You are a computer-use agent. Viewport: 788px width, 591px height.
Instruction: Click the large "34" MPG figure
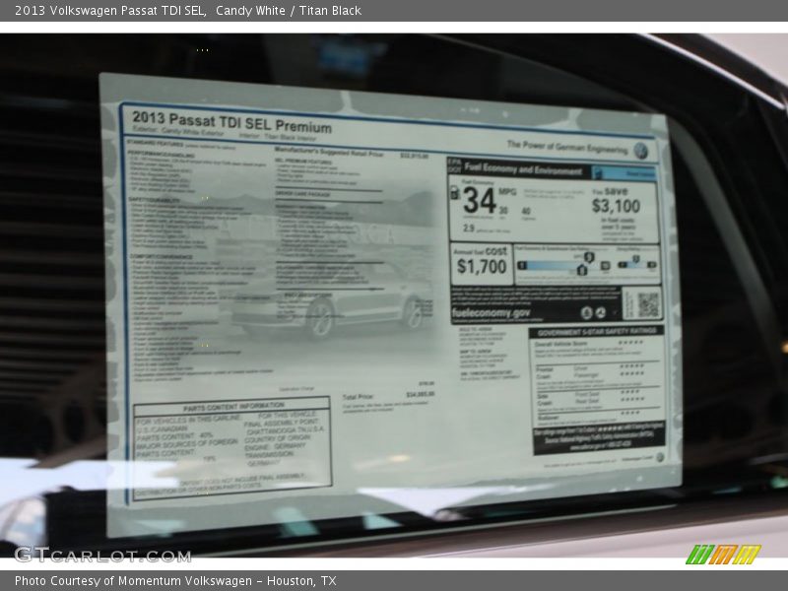click(480, 201)
